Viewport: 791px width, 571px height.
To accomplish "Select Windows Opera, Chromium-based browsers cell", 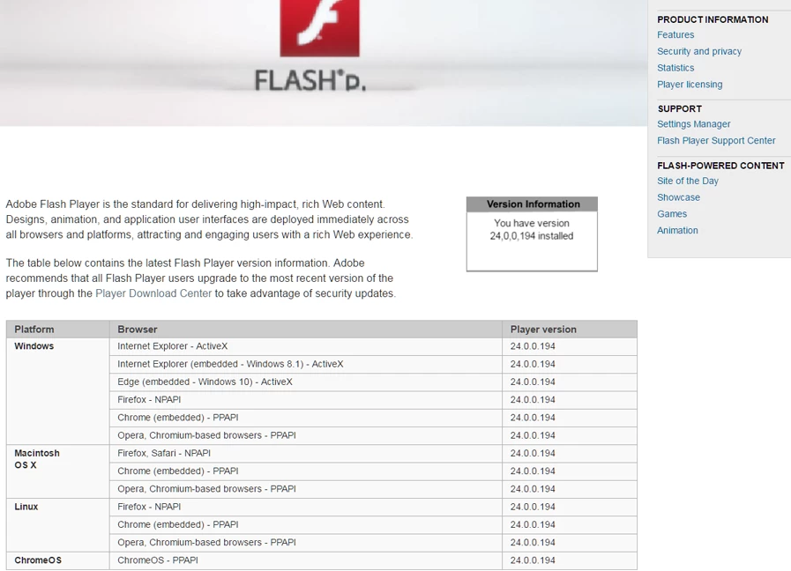I will pos(306,435).
